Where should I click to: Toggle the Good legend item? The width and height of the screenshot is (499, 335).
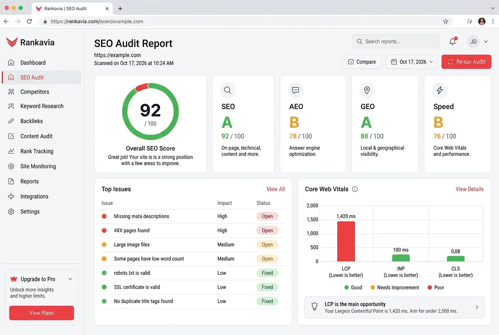(x=353, y=288)
